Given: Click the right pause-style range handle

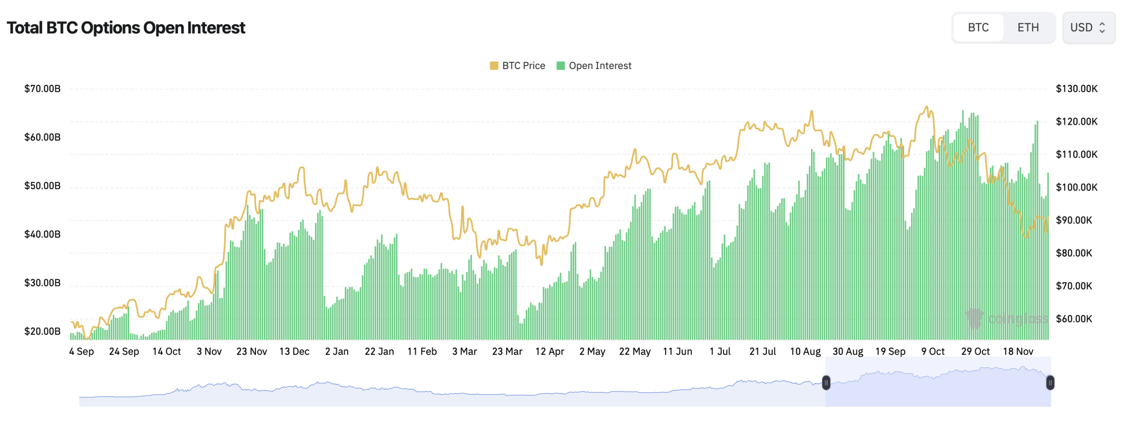Looking at the screenshot, I should pyautogui.click(x=1050, y=383).
